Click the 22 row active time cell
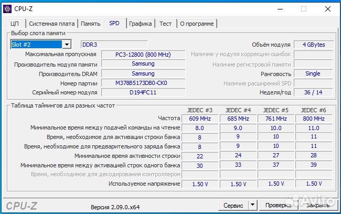 coord(200,156)
